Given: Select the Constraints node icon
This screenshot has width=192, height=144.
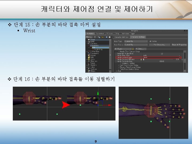Looking at the screenshot, I should pyautogui.click(x=89, y=53).
